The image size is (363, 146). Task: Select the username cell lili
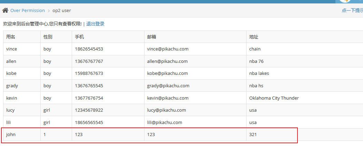9,123
